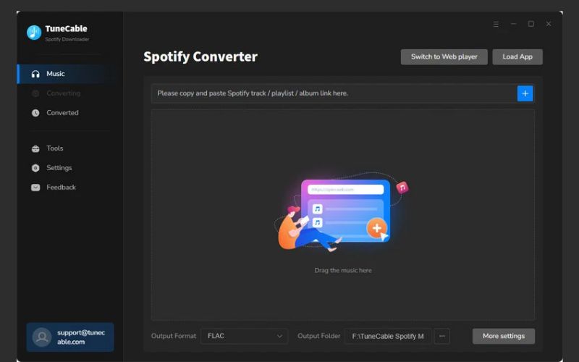Click the Settings gear icon
The image size is (579, 362).
click(35, 168)
